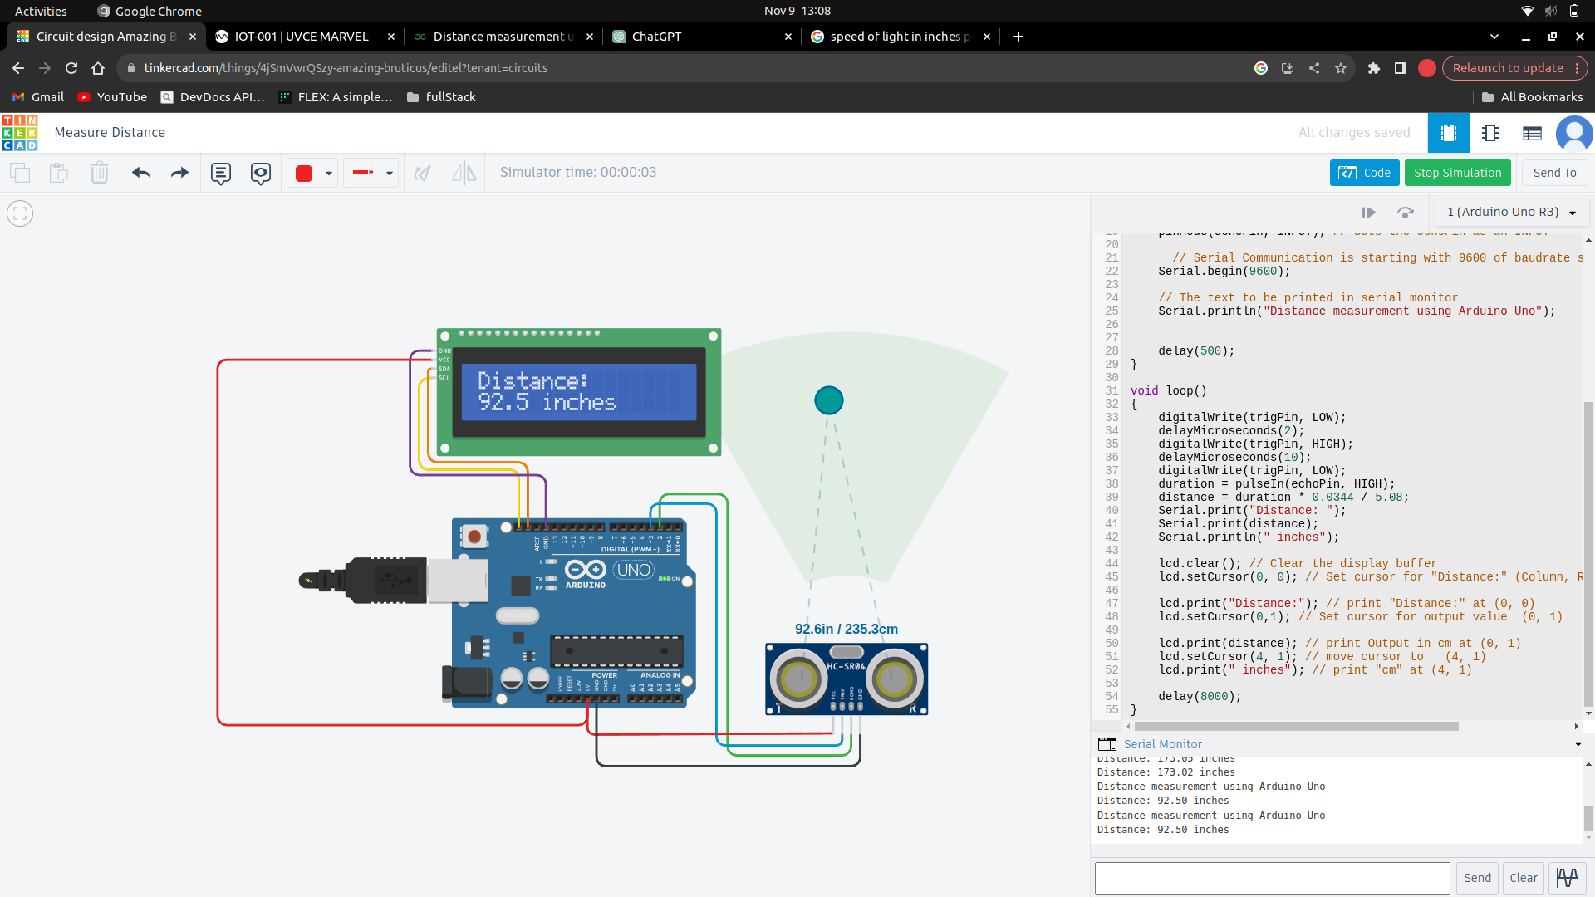Click the Paste icon in toolbar
This screenshot has height=897, width=1595.
58,173
